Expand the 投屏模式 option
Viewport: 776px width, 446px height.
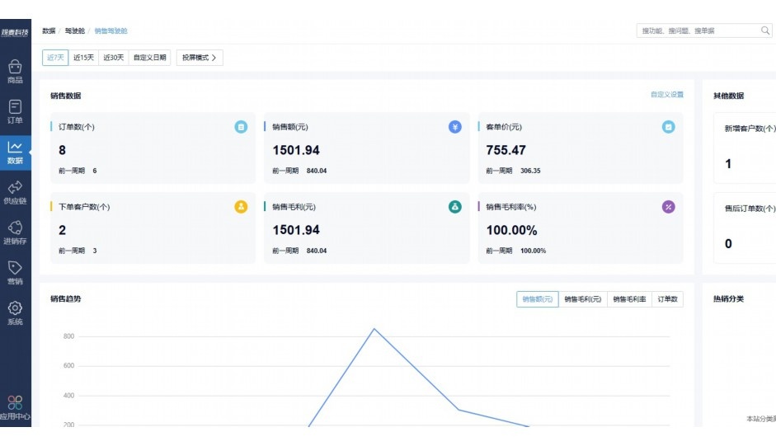tap(200, 58)
